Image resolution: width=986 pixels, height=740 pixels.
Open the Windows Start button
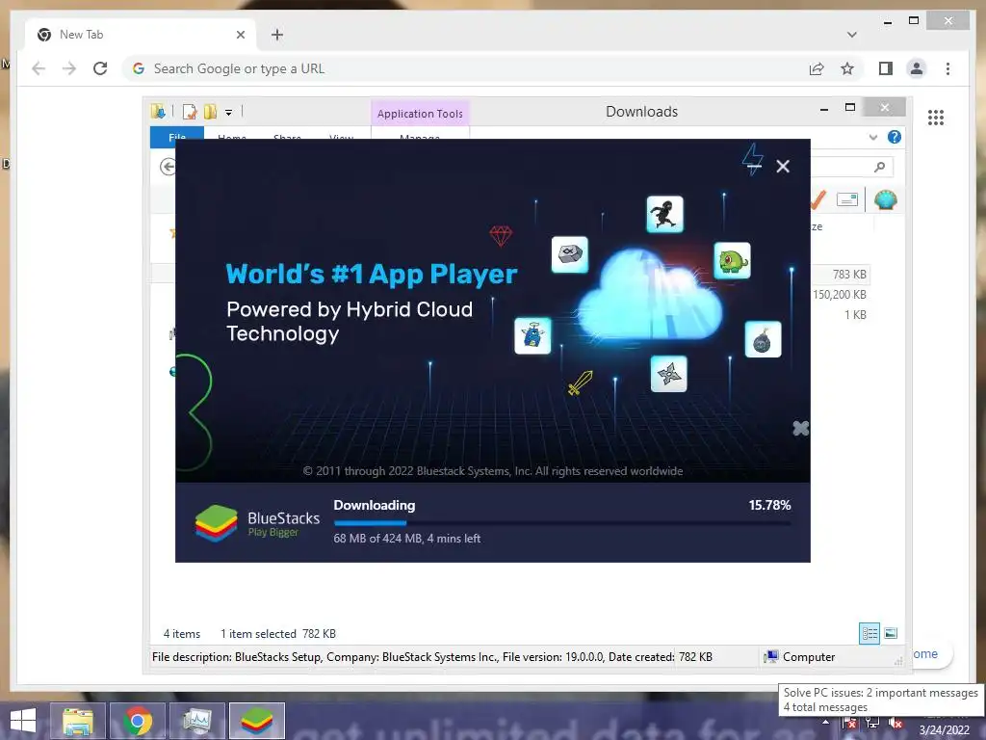click(23, 721)
